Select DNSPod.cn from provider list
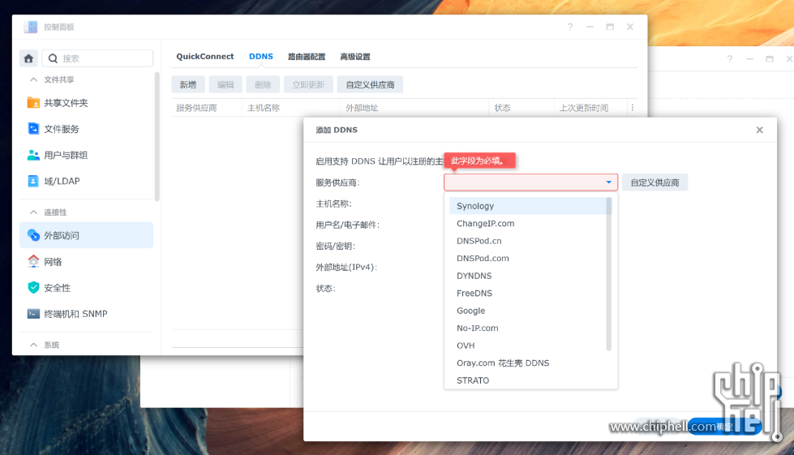 coord(528,241)
